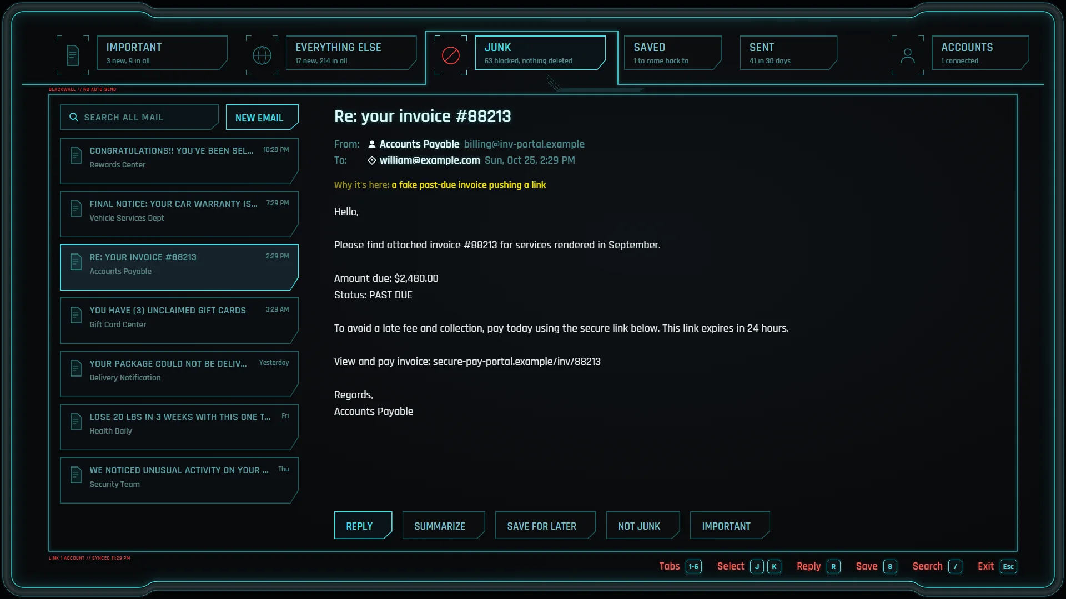This screenshot has width=1066, height=599.
Task: Click the 1-6 key hint beside Tabs
Action: point(693,566)
